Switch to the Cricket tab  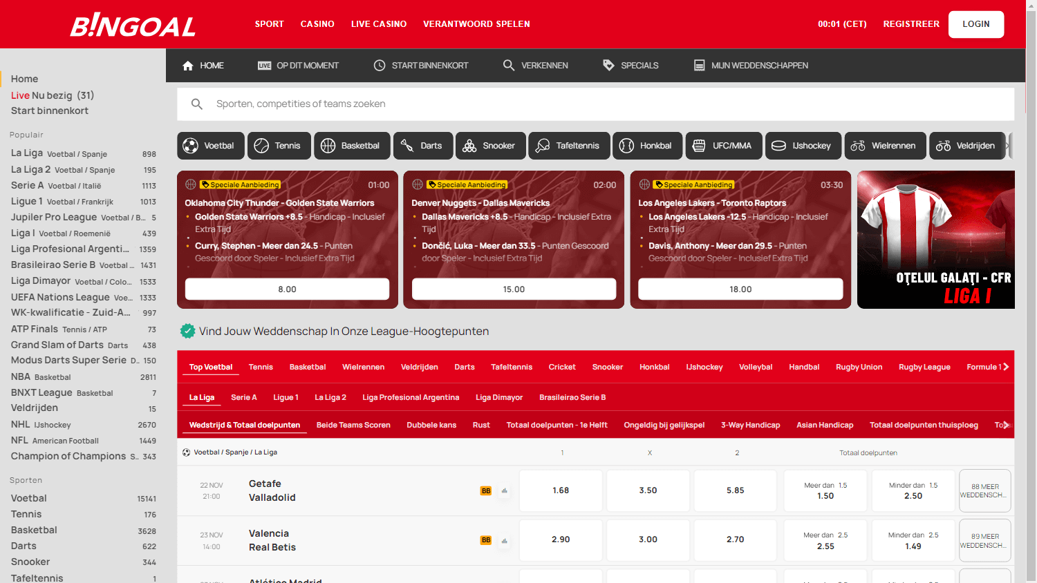(x=562, y=367)
